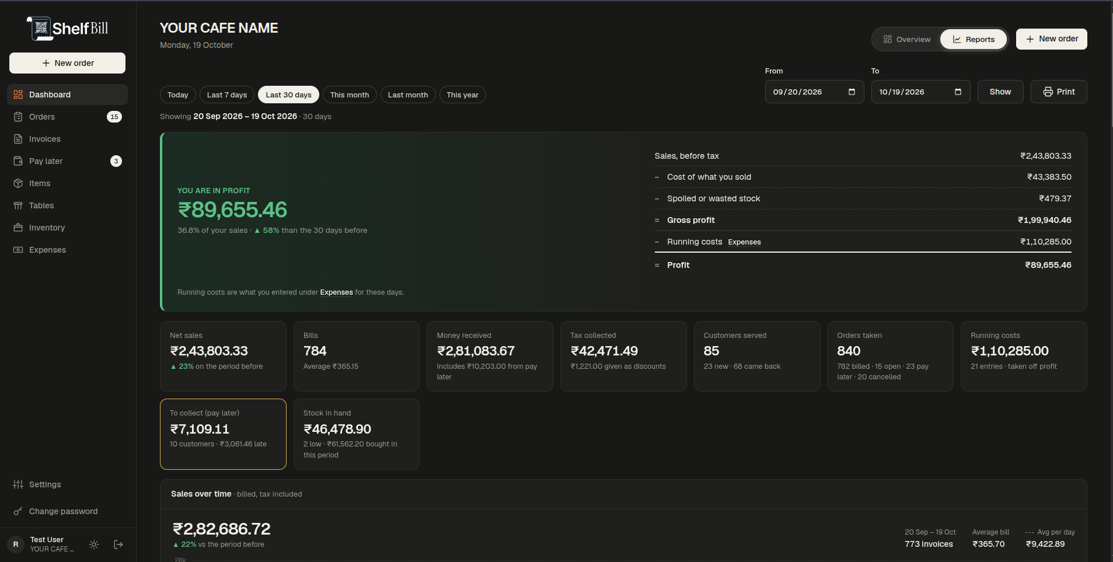Select the Today range chip
Viewport: 1113px width, 562px height.
click(x=178, y=95)
